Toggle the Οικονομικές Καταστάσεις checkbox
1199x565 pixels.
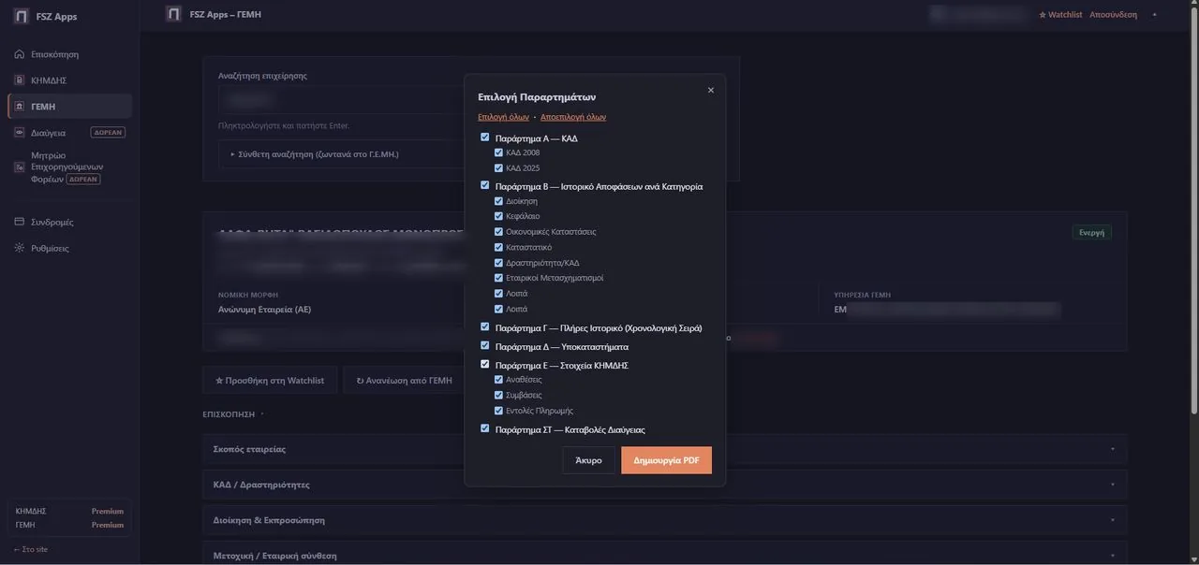pyautogui.click(x=498, y=231)
